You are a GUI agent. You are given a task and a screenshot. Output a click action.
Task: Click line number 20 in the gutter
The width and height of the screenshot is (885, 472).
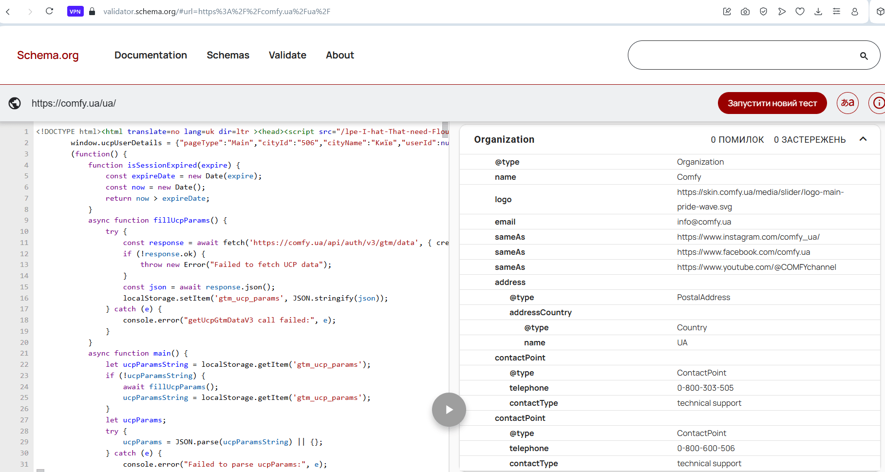click(x=24, y=342)
